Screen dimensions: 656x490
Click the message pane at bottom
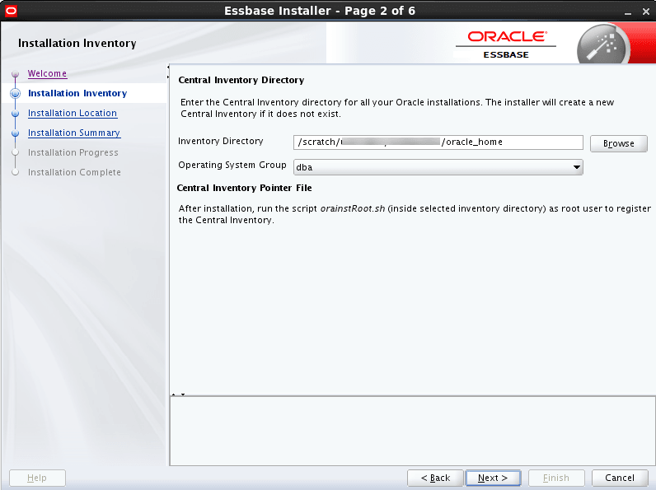tap(413, 431)
